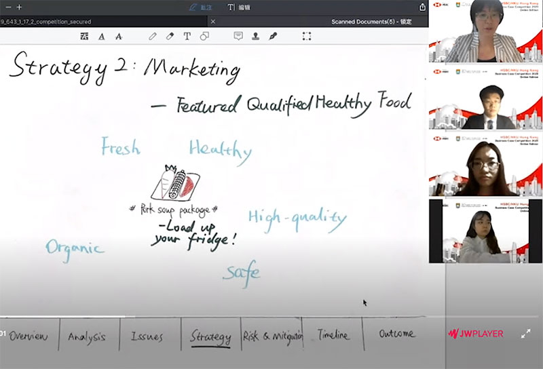
Task: Click the blue 'Healthy' handwritten word
Action: pyautogui.click(x=221, y=151)
